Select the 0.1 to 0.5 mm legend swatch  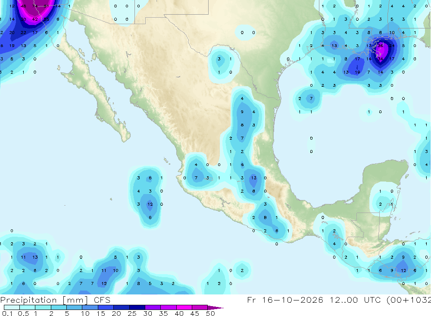(12, 307)
